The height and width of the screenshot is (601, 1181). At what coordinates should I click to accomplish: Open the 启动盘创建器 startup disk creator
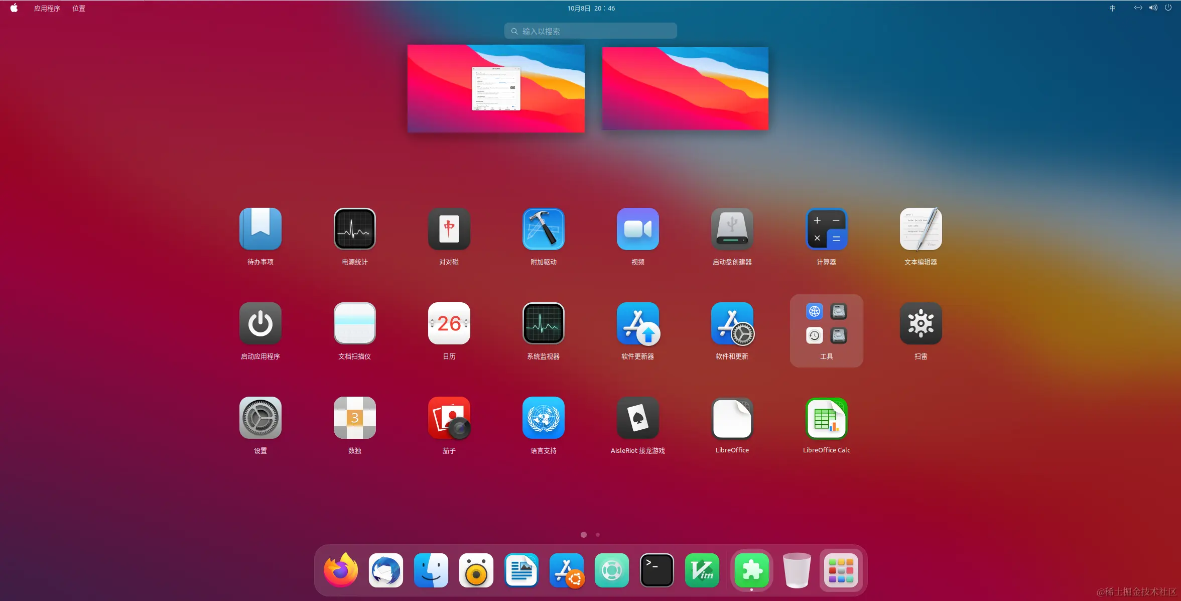coord(732,229)
